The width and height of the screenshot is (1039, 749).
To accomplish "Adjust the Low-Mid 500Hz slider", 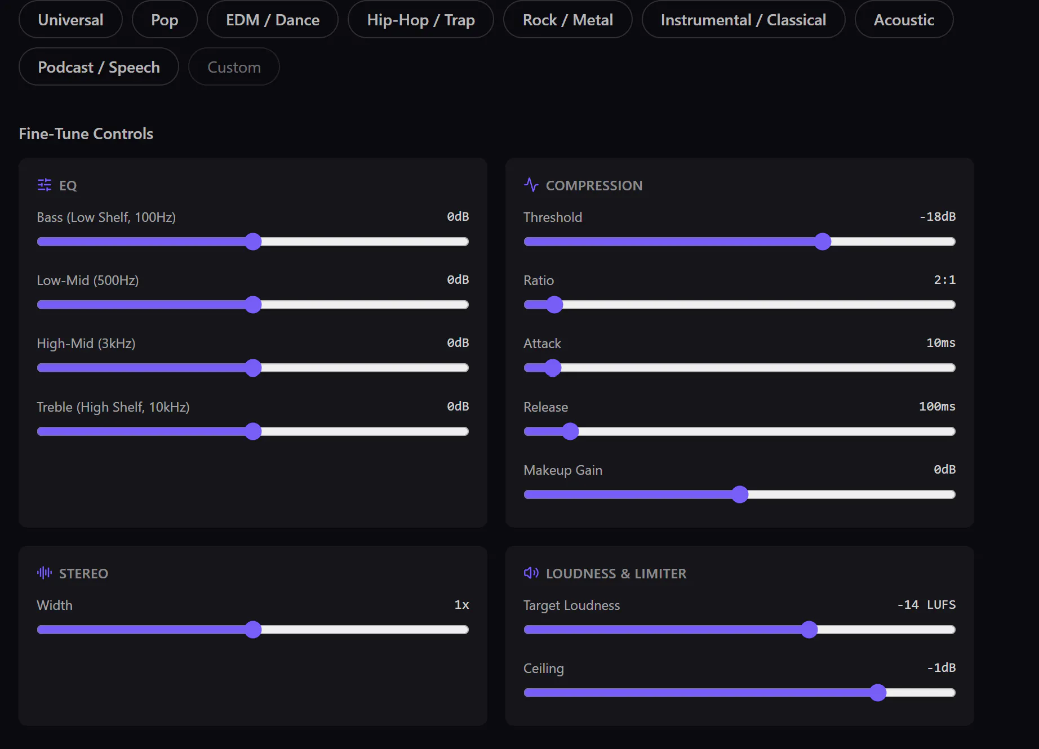I will coord(253,305).
